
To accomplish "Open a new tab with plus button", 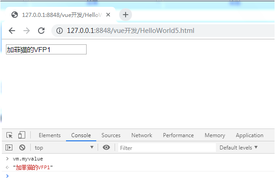I will pos(126,15).
